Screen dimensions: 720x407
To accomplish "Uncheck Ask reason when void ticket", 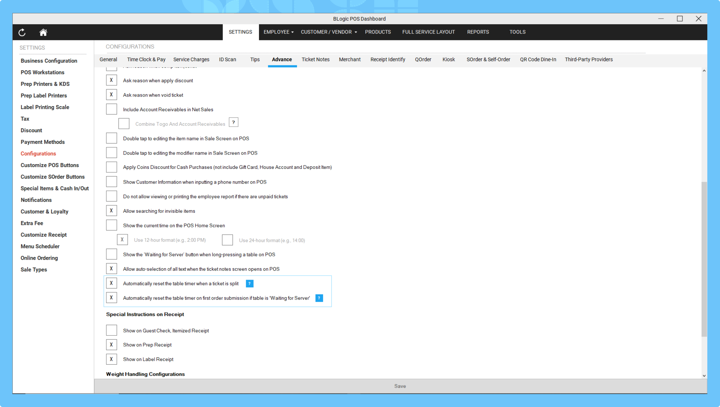I will point(111,95).
